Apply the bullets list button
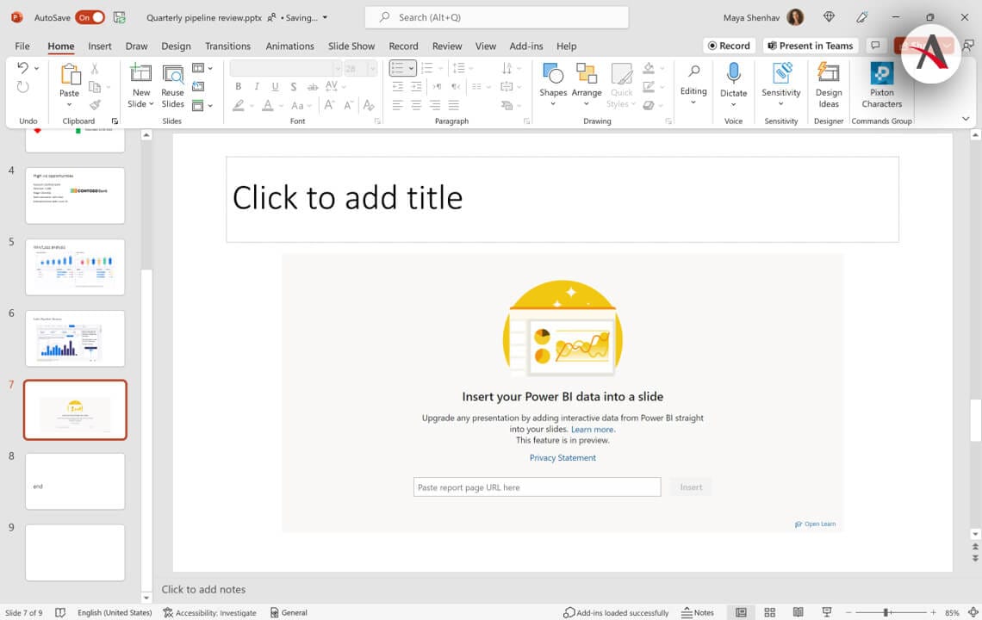 tap(398, 68)
